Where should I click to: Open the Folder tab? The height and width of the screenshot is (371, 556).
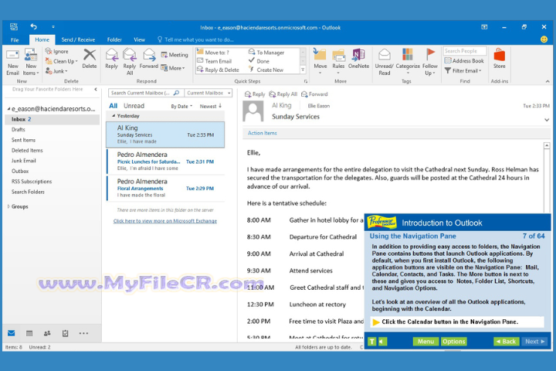[114, 39]
